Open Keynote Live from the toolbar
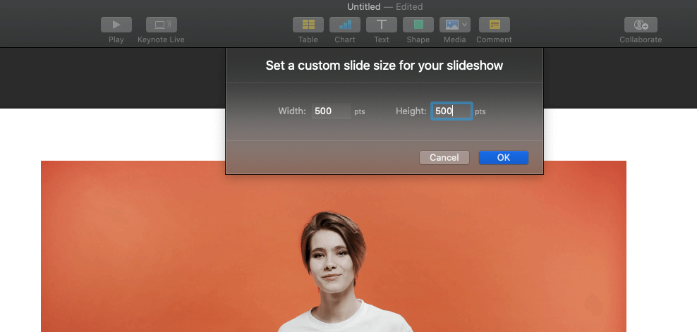697x332 pixels. point(161,25)
